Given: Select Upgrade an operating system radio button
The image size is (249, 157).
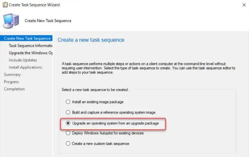Looking at the screenshot, I should point(68,123).
